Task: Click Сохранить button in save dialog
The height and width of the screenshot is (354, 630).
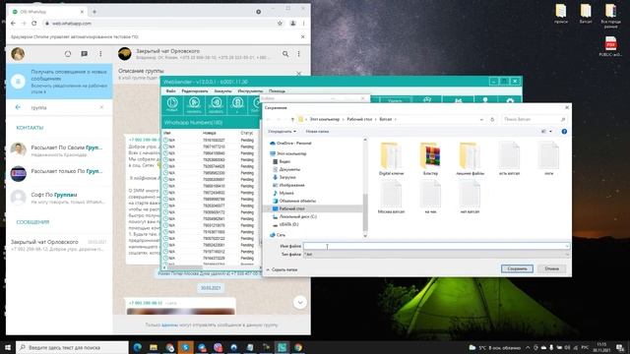Action: click(517, 268)
